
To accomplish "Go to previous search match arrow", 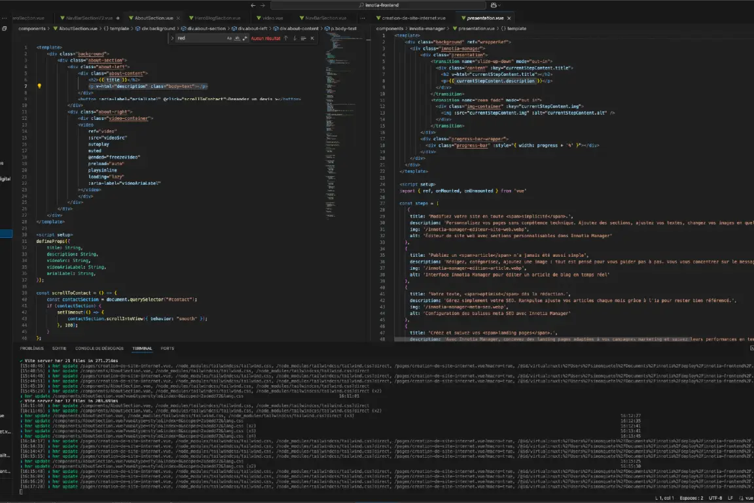I will click(285, 39).
